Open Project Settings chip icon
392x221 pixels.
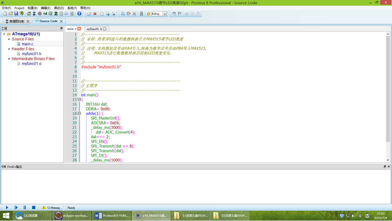[x=141, y=14]
